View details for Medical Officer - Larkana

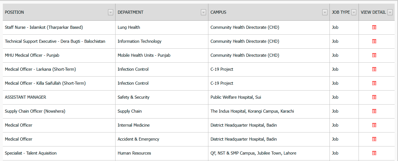[374, 69]
